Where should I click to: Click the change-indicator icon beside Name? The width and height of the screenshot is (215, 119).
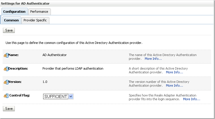pos(6,55)
